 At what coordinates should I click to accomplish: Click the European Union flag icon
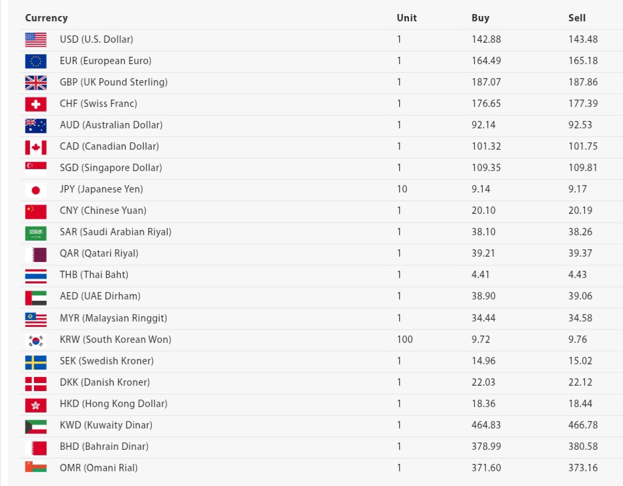[36, 61]
